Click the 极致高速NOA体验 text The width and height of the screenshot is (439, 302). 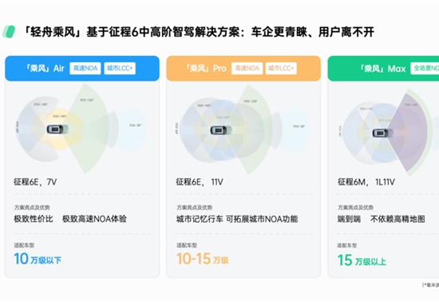tap(94, 219)
